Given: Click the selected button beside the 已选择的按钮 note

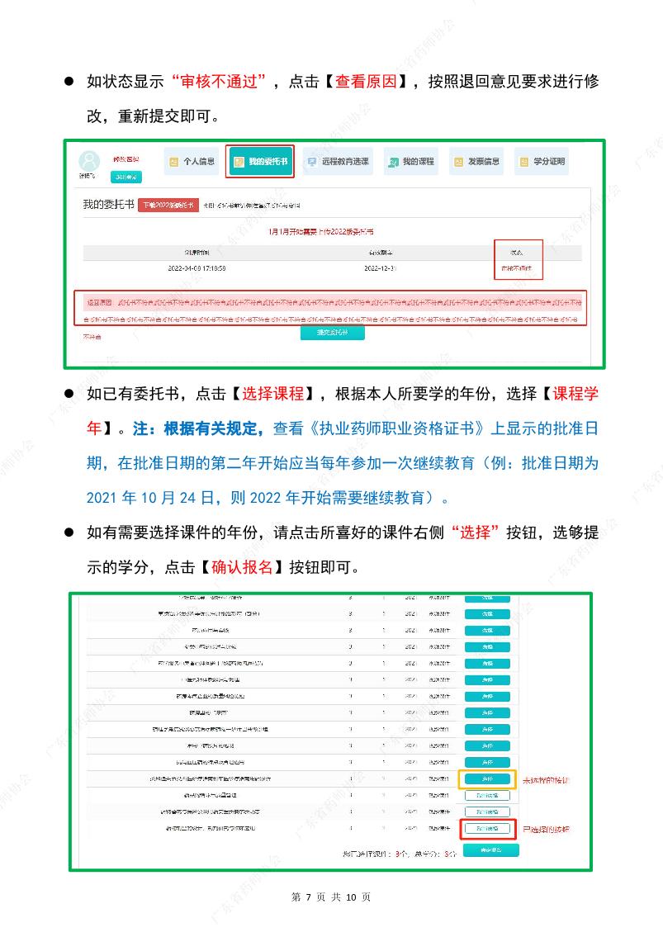Looking at the screenshot, I should 487,829.
